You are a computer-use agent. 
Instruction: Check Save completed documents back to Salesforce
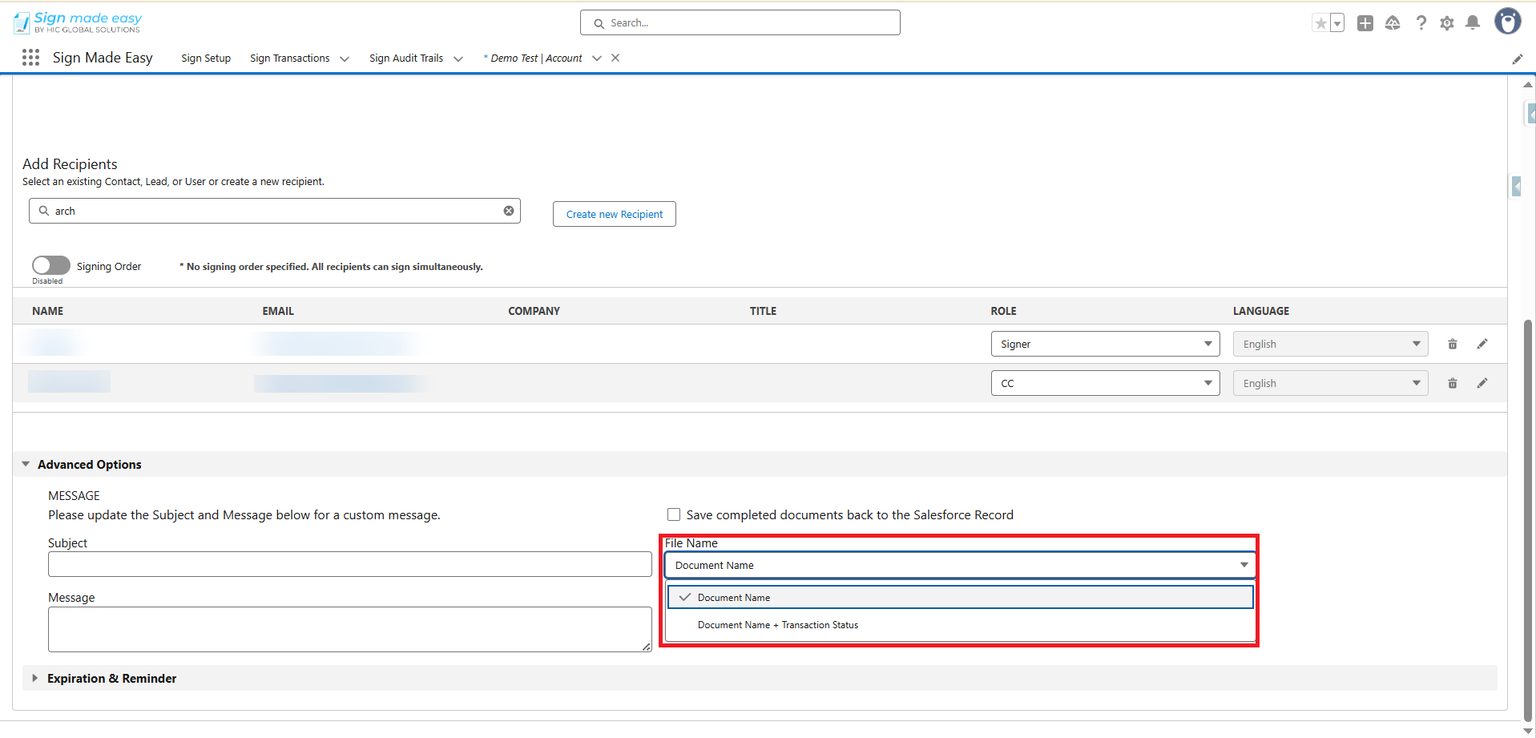click(x=674, y=514)
